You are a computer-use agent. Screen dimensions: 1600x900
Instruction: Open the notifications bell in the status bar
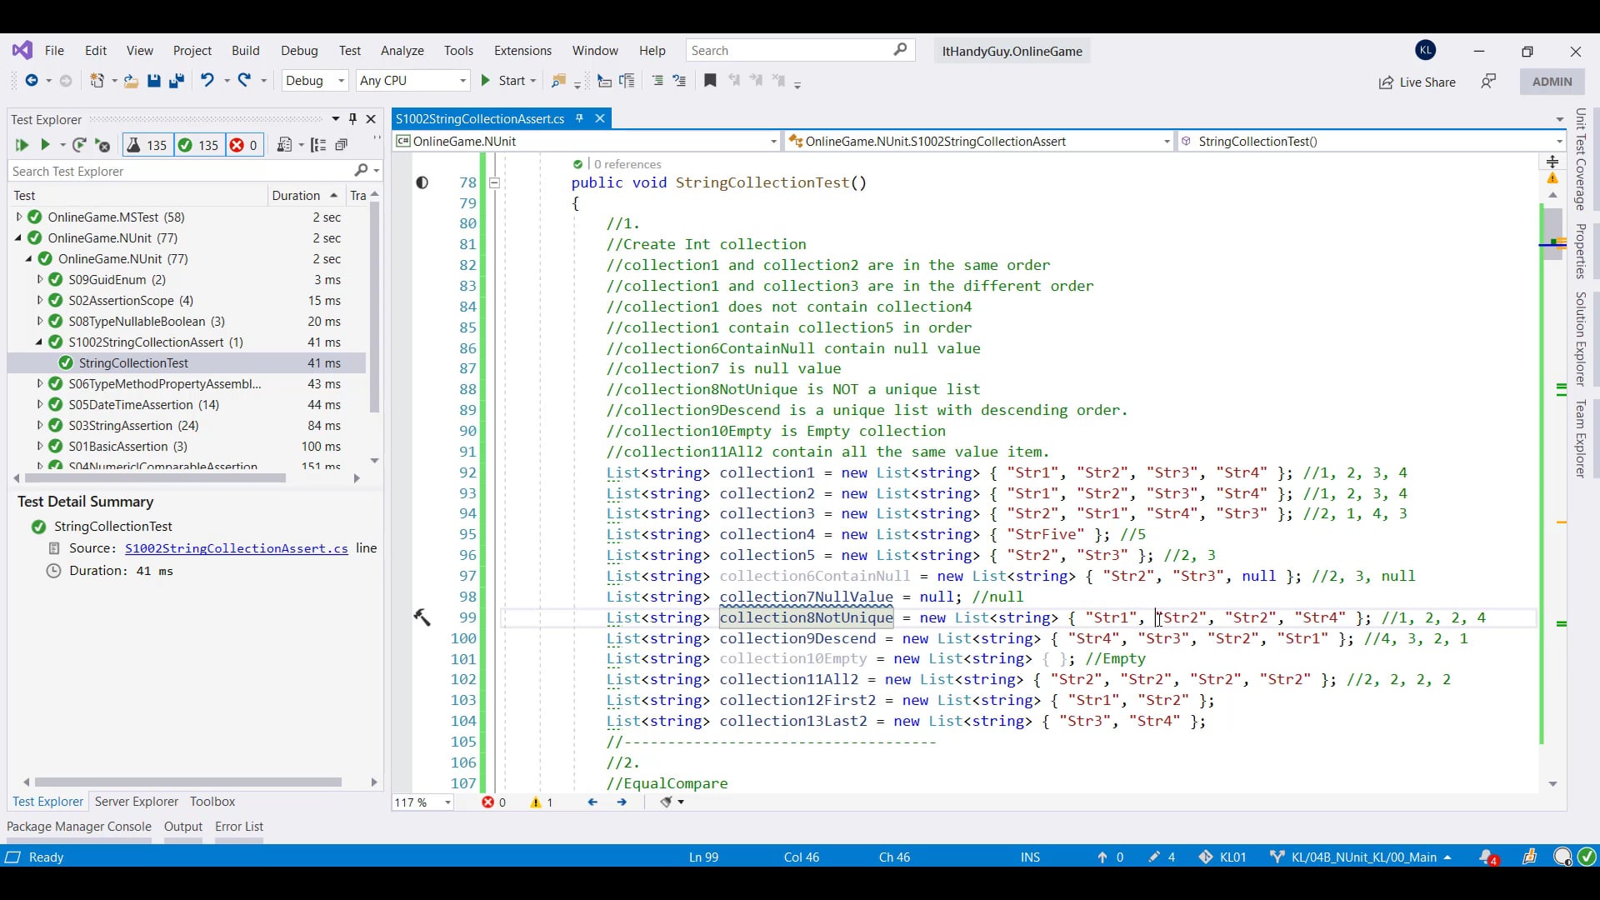click(1487, 857)
